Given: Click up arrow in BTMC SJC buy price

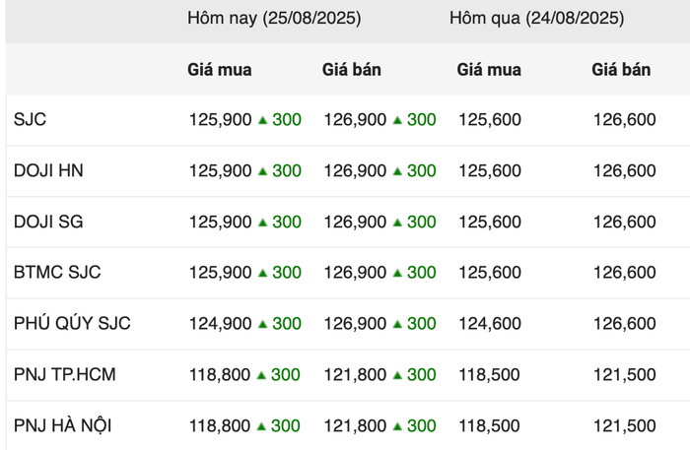Looking at the screenshot, I should [x=263, y=273].
